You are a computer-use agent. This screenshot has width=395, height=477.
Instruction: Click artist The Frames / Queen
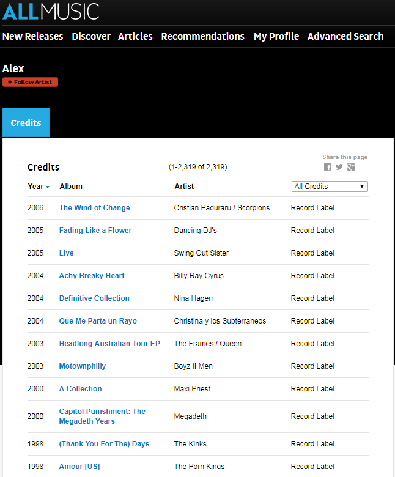pos(207,344)
